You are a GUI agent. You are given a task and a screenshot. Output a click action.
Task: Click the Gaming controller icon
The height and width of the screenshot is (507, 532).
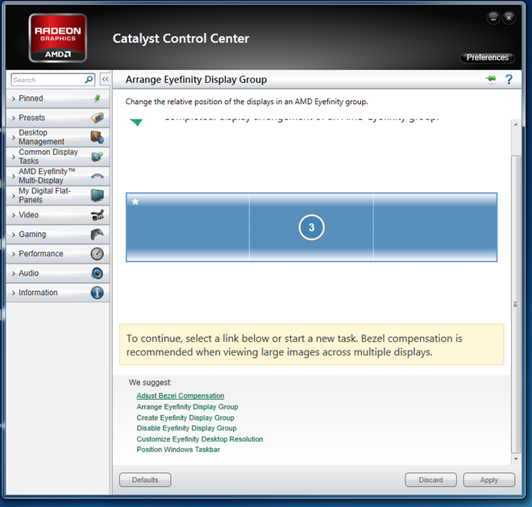pyautogui.click(x=97, y=235)
